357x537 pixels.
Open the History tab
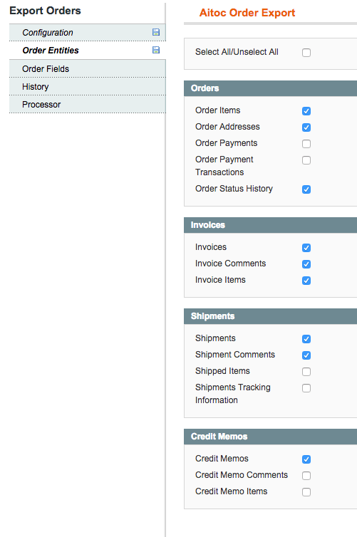click(x=88, y=87)
